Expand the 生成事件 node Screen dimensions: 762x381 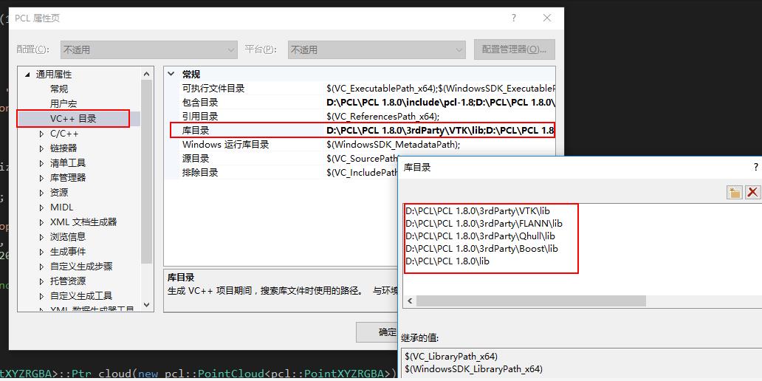coord(41,252)
